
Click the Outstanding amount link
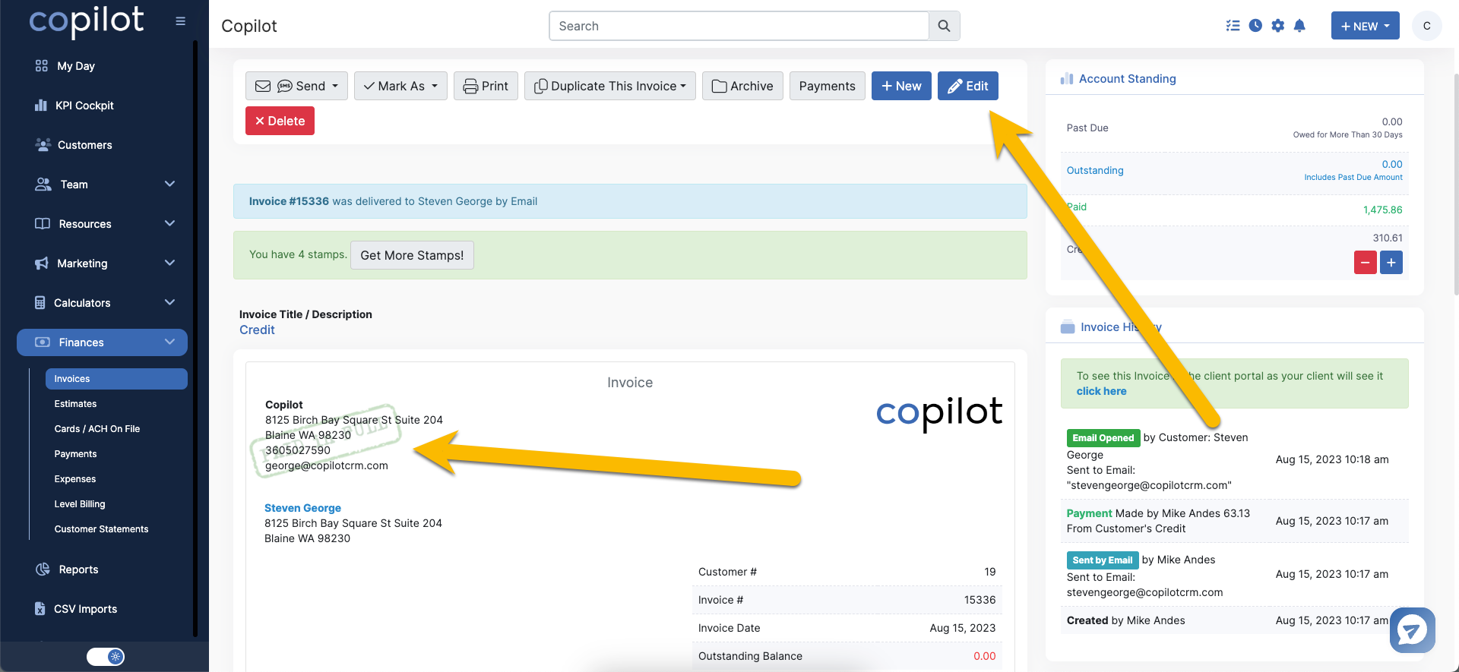pos(1391,164)
